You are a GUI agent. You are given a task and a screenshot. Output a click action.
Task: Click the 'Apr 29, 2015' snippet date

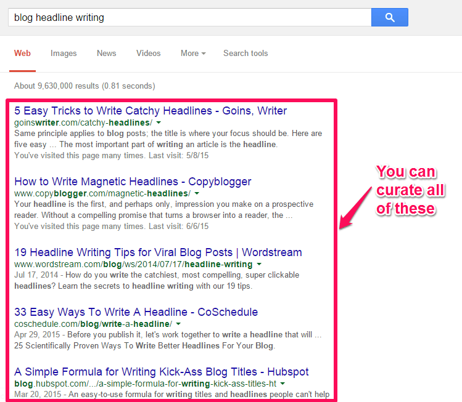tap(37, 335)
